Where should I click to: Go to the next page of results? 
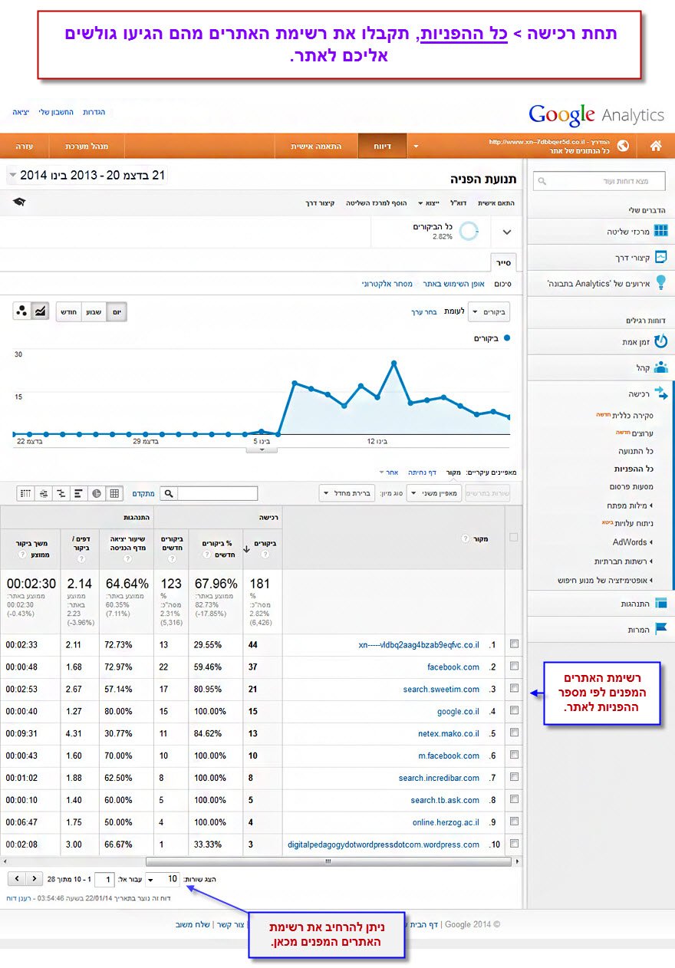point(35,878)
